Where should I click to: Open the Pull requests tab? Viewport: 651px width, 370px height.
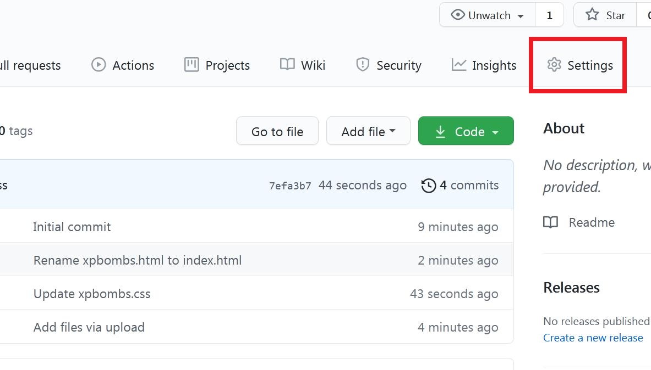click(30, 65)
